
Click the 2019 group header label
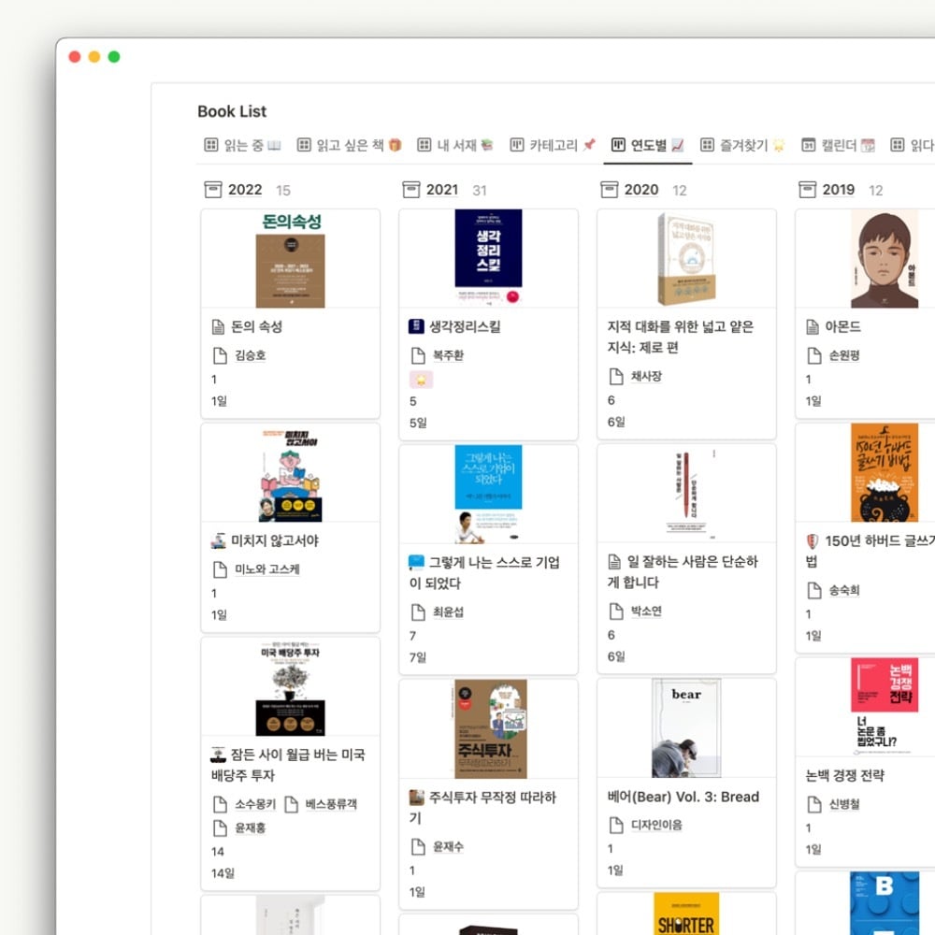pos(839,190)
